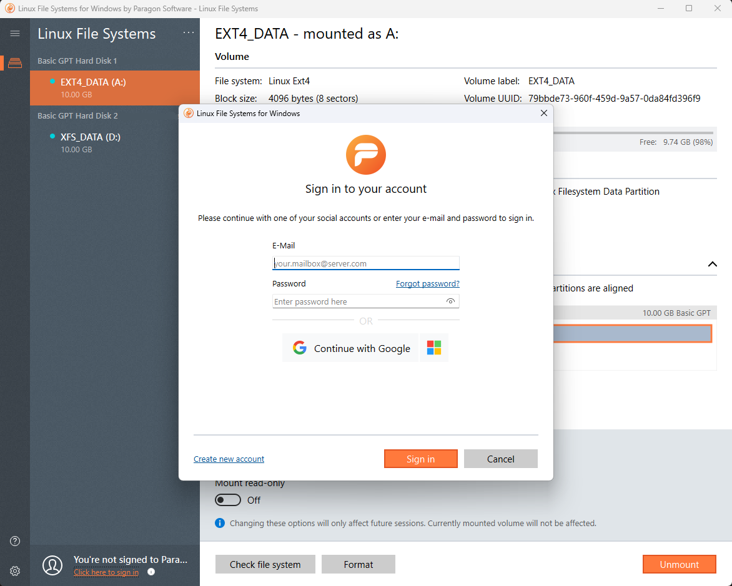Click 'Click here to sign in' link
The width and height of the screenshot is (732, 586).
pos(106,572)
